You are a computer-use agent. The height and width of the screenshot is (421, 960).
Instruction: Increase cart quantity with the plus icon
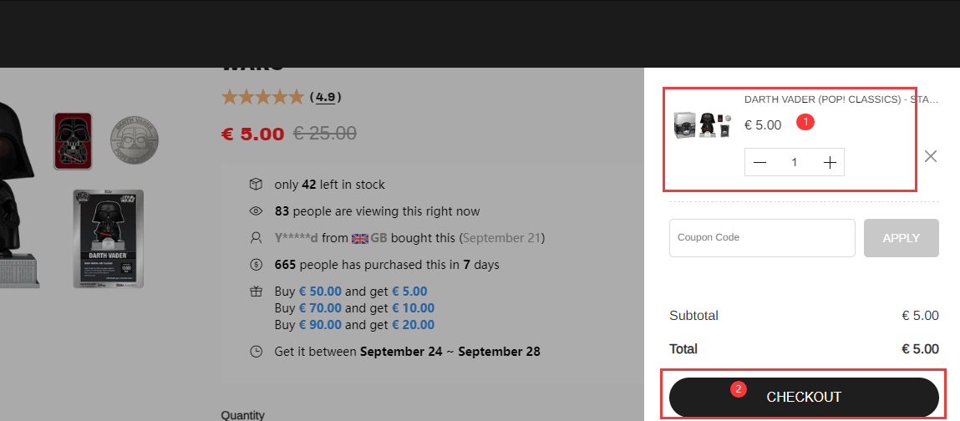[x=829, y=163]
